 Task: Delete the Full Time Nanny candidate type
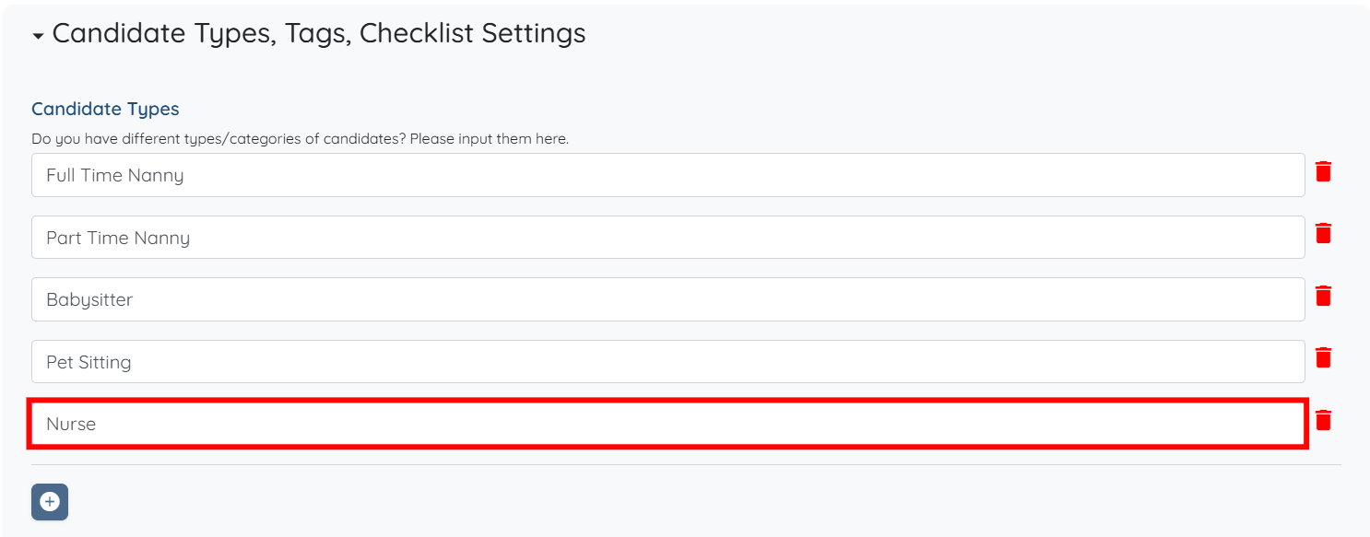(x=1323, y=171)
